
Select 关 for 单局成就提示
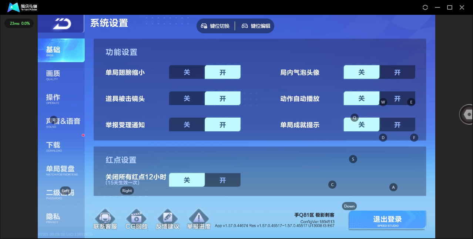362,125
